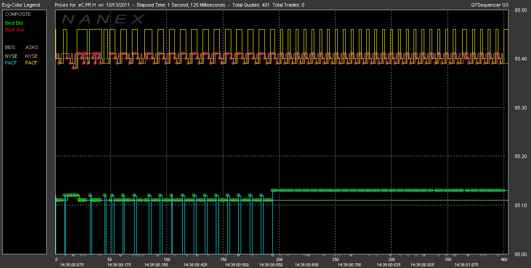
Task: Click quote index 0 on the x-axis
Action: 56,260
